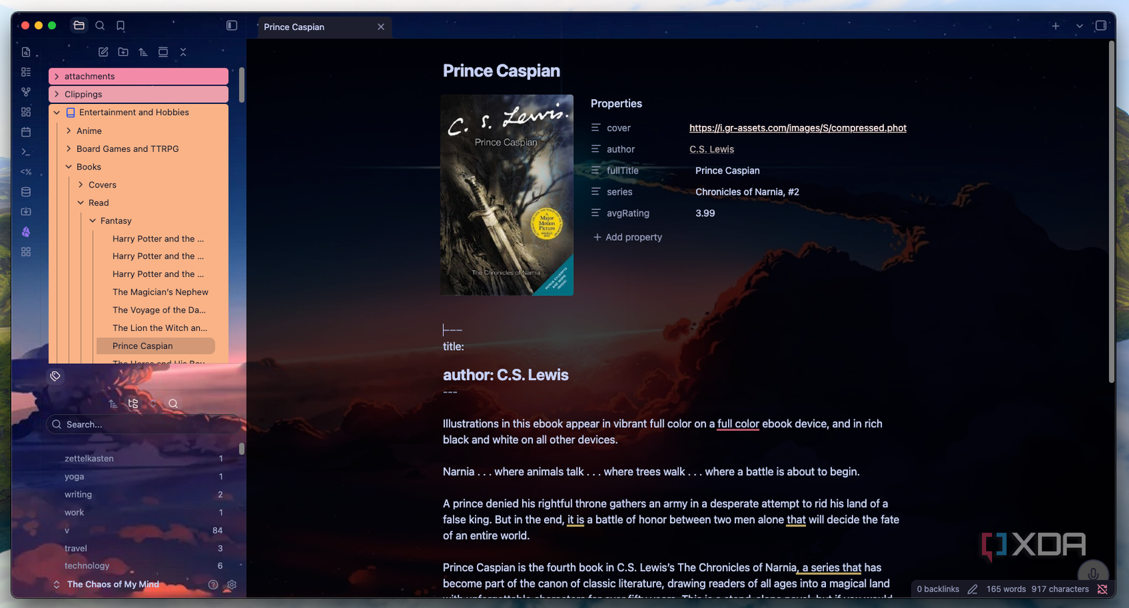Click the tags pane icon
Screen dimensions: 1129x608
click(55, 376)
